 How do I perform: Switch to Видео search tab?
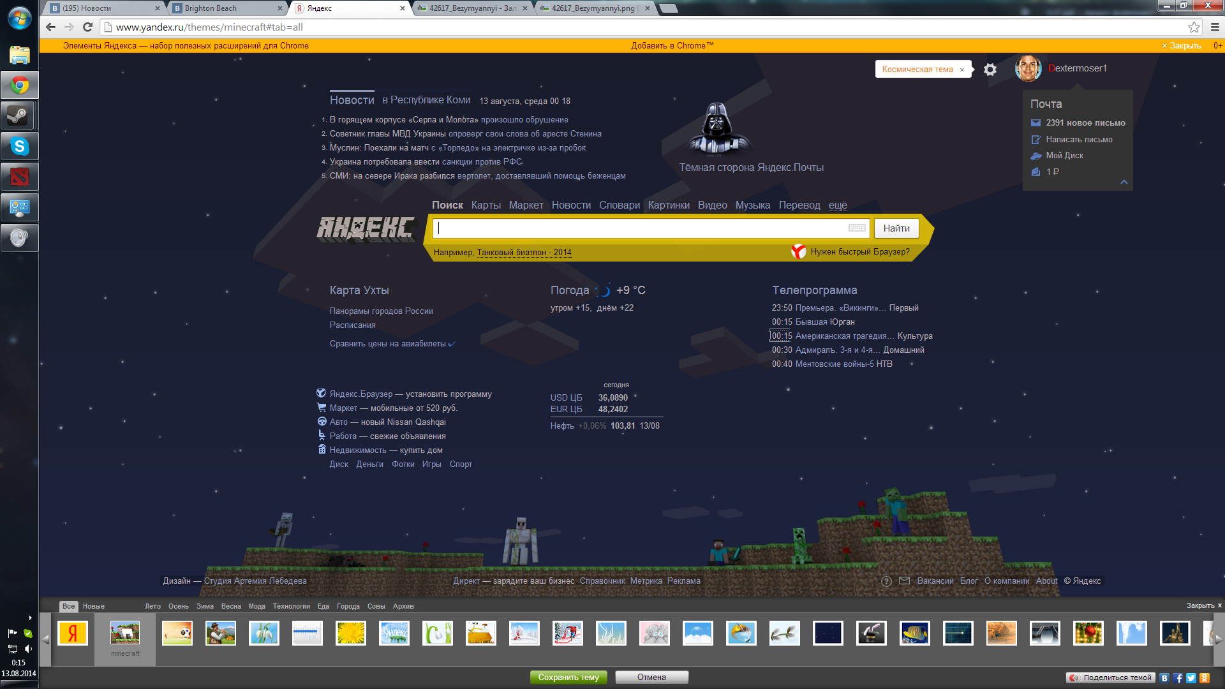(712, 205)
